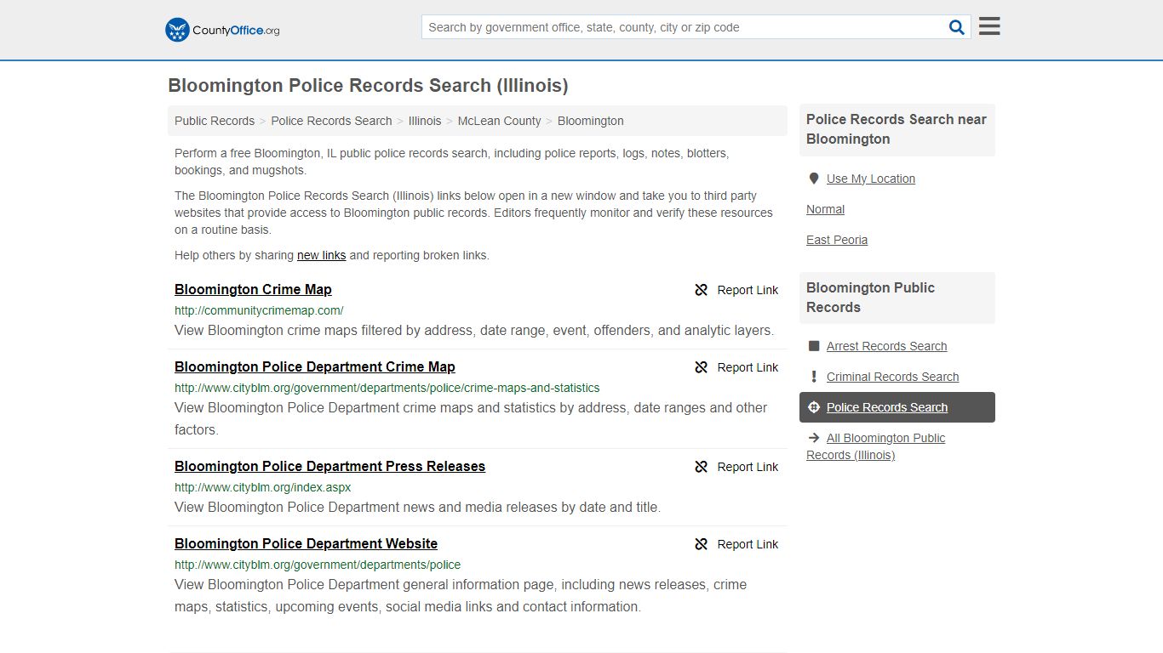Click the arrow icon before All Bloomington Public Records
1163x653 pixels.
point(814,438)
